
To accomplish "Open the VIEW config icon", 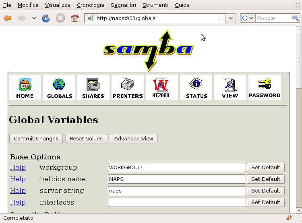I will [230, 87].
